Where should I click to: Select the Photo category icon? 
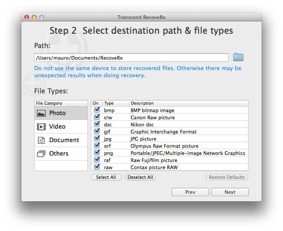[41, 113]
